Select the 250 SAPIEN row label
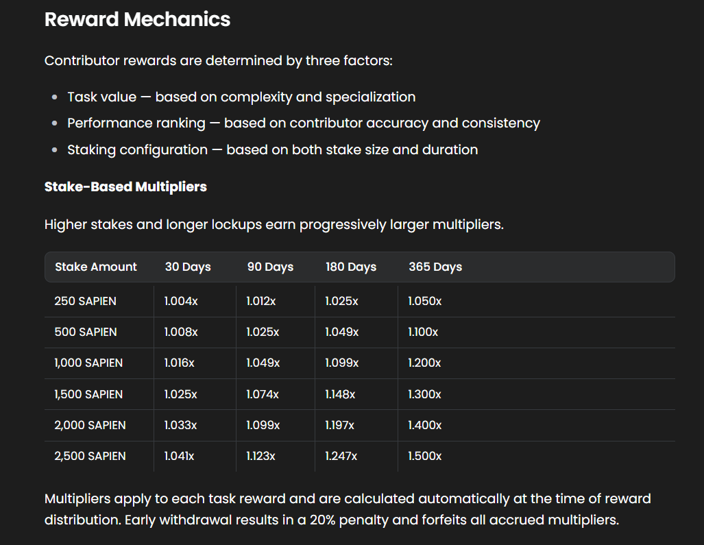The image size is (704, 545). point(86,301)
